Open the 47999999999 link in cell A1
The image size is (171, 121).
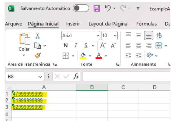28,94
